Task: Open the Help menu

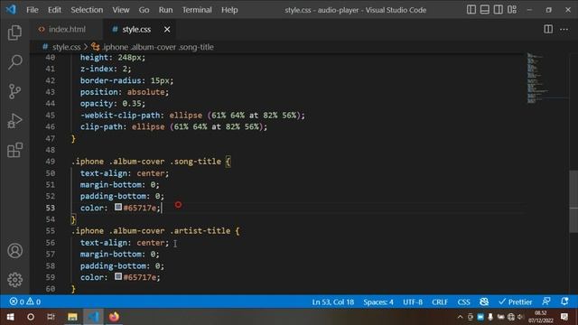Action: click(229, 10)
